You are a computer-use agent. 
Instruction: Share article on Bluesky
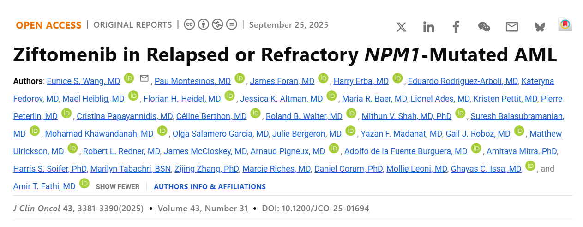[539, 27]
